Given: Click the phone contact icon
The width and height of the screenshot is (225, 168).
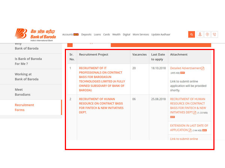Looking at the screenshot, I should (214, 34).
